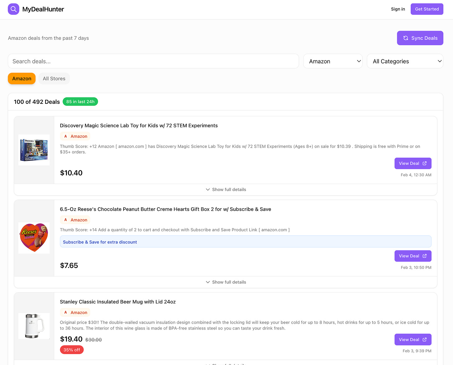The image size is (453, 365).
Task: Click the Sign in link
Action: coord(398,9)
